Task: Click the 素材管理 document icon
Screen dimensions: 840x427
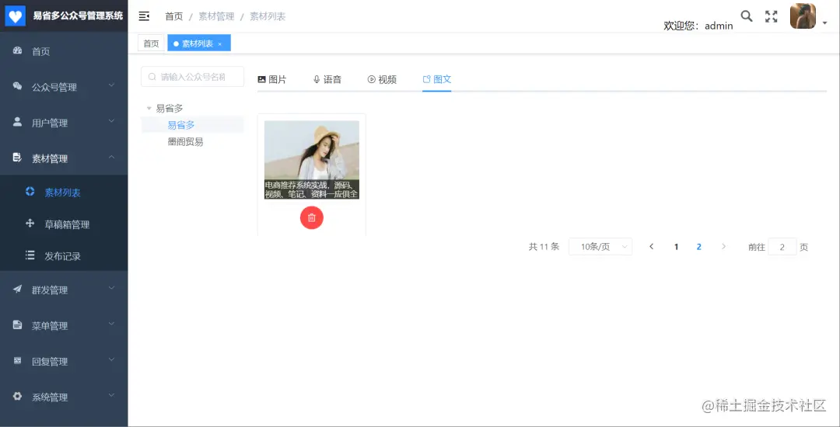Action: pos(17,158)
